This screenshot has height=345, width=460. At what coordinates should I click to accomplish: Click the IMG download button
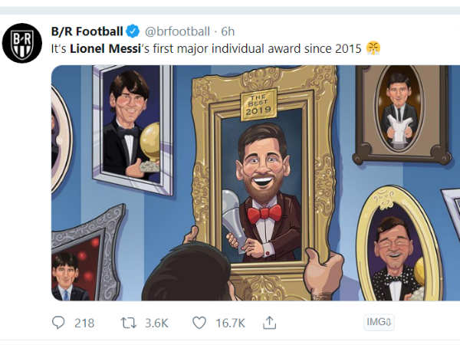point(379,323)
